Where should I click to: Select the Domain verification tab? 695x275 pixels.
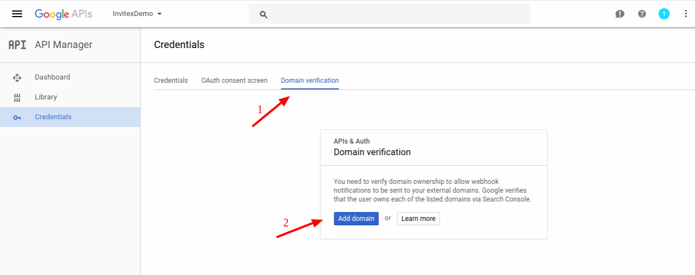tap(309, 81)
